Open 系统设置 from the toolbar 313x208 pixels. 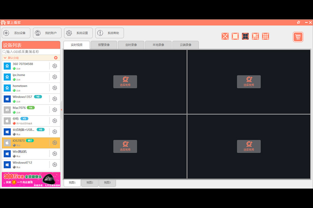click(x=78, y=33)
